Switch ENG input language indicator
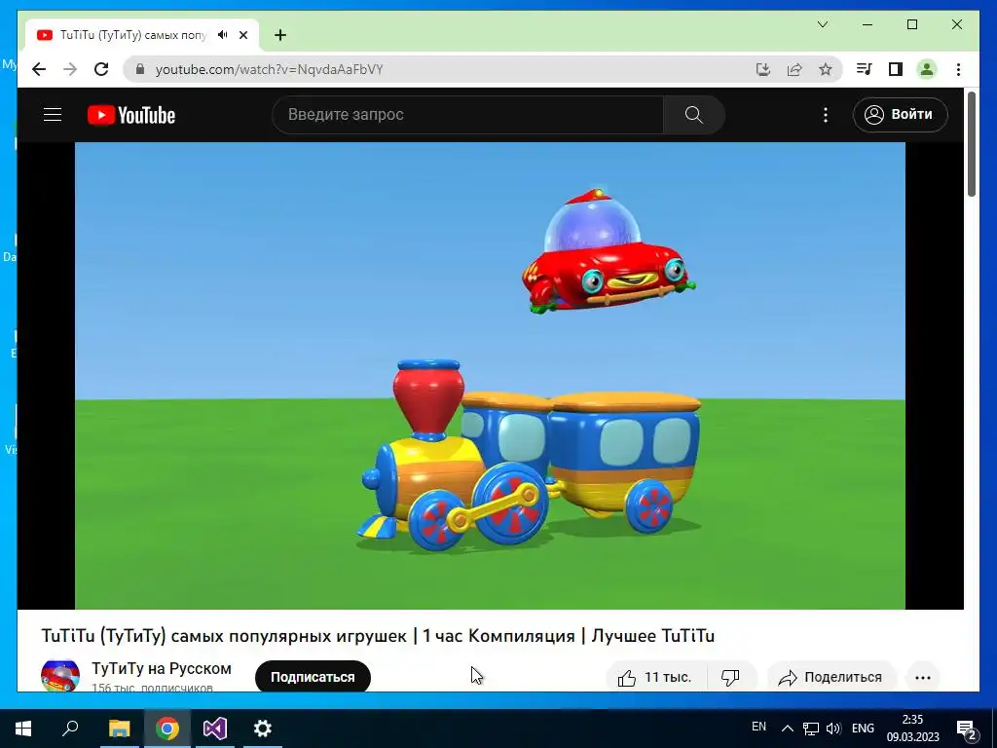The image size is (997, 748). [x=863, y=729]
